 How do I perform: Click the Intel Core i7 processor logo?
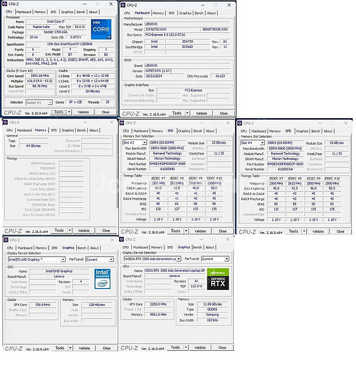(x=101, y=29)
